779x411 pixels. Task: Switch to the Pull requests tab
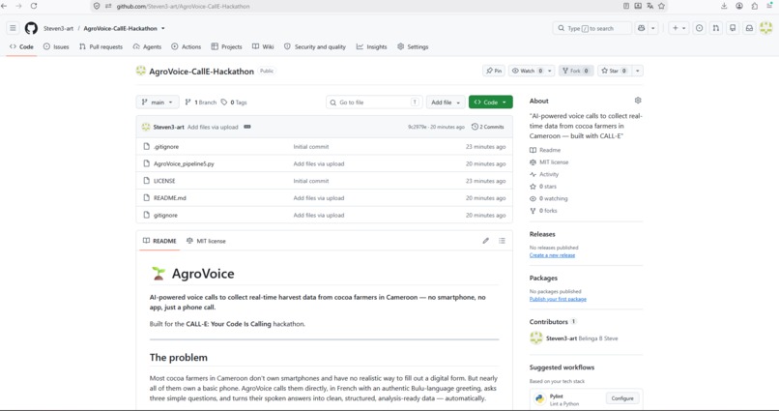tap(101, 46)
